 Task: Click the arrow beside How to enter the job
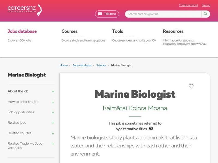(53, 102)
